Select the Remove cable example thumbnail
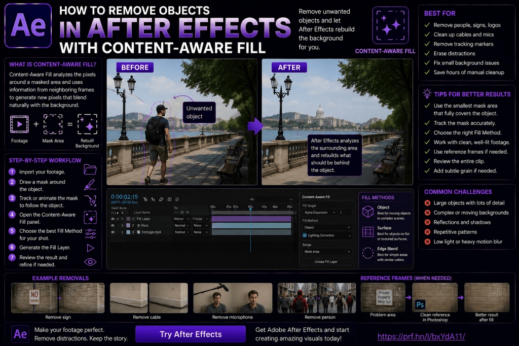The image size is (519, 346). click(x=149, y=298)
